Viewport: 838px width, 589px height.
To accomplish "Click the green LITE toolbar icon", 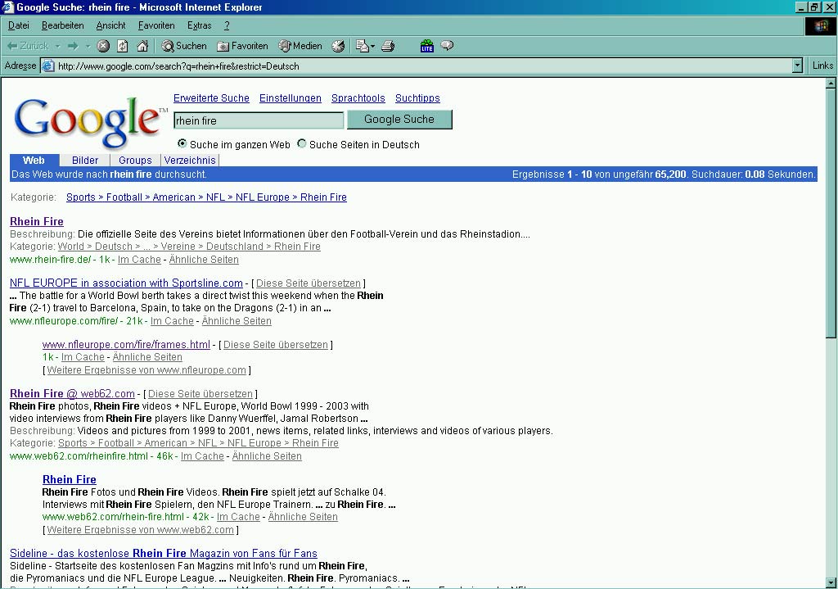I will pos(426,46).
